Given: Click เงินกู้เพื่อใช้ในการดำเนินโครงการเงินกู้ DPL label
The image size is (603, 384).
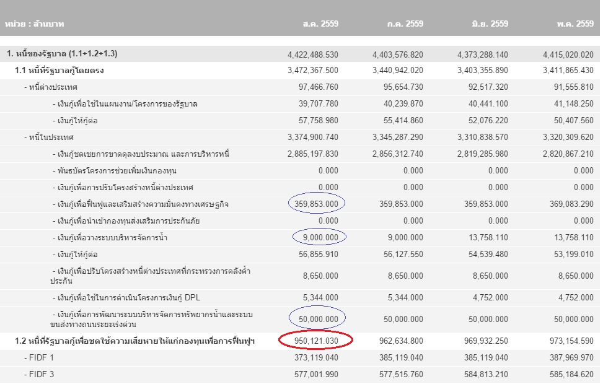Looking at the screenshot, I should pyautogui.click(x=126, y=297).
